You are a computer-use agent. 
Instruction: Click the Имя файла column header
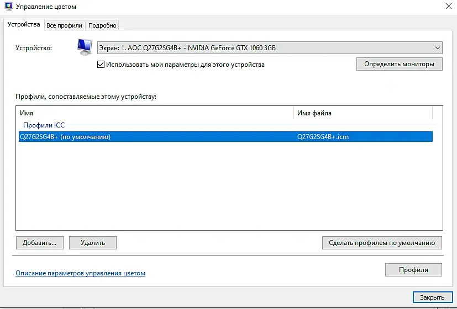(363, 113)
